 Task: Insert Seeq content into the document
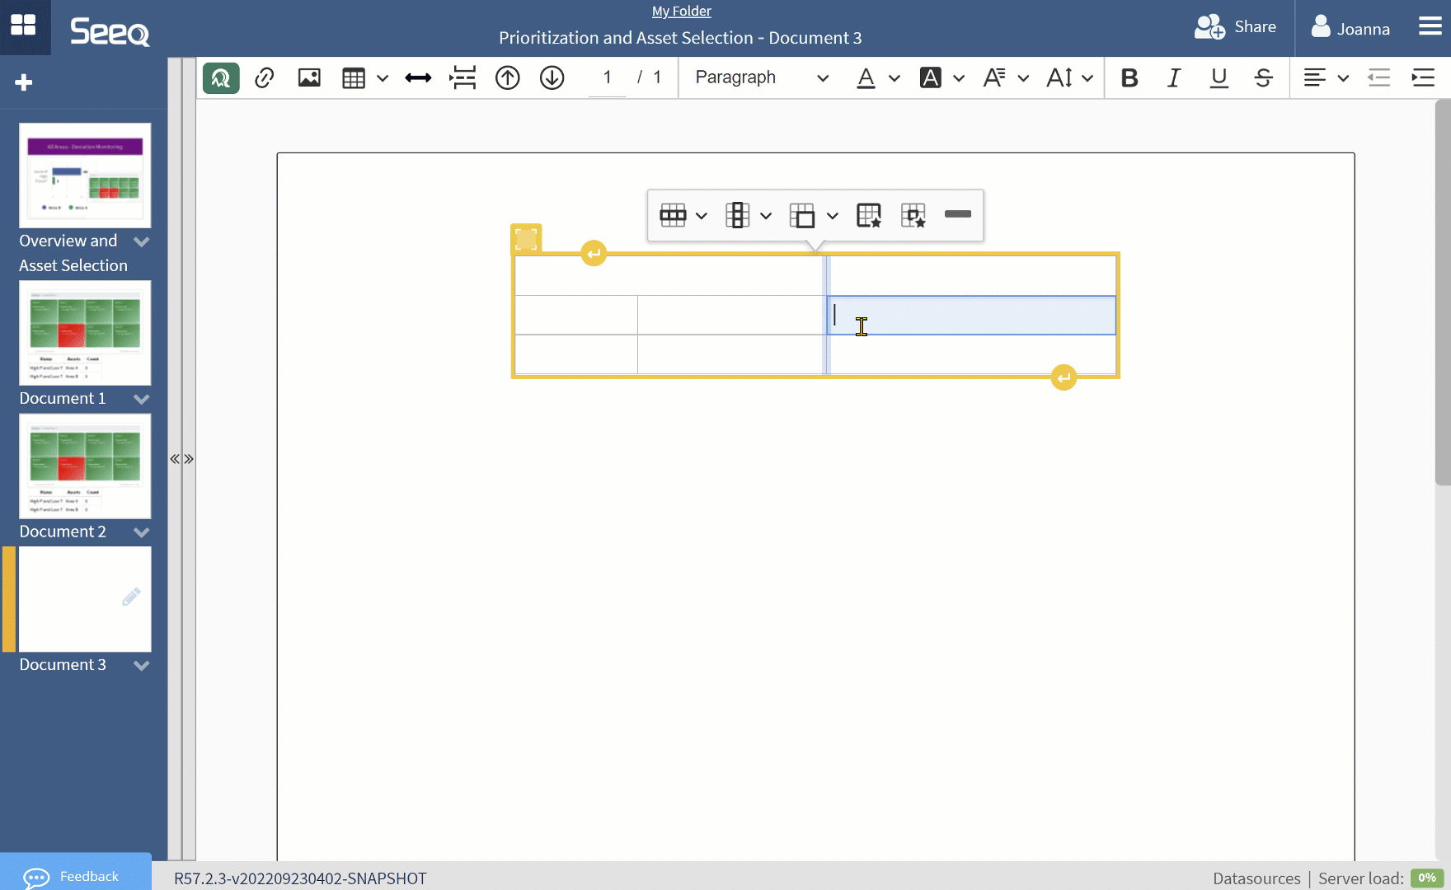(x=220, y=77)
